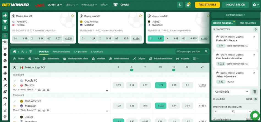Image resolution: width=261 pixels, height=122 pixels.
Task: Open the Crystal game link
Action: tap(121, 5)
